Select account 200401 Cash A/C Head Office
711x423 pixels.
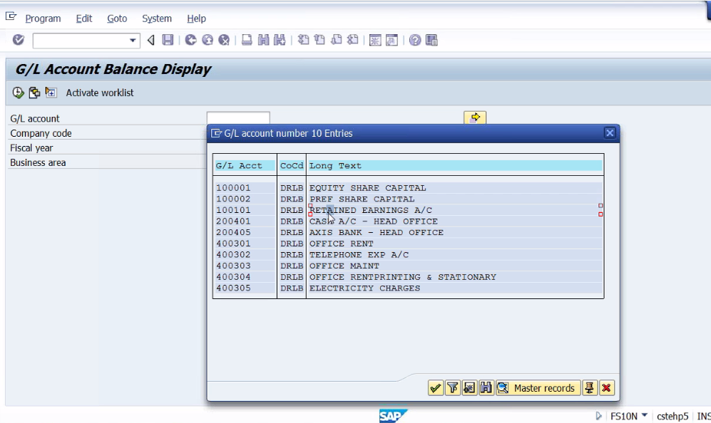coord(408,221)
